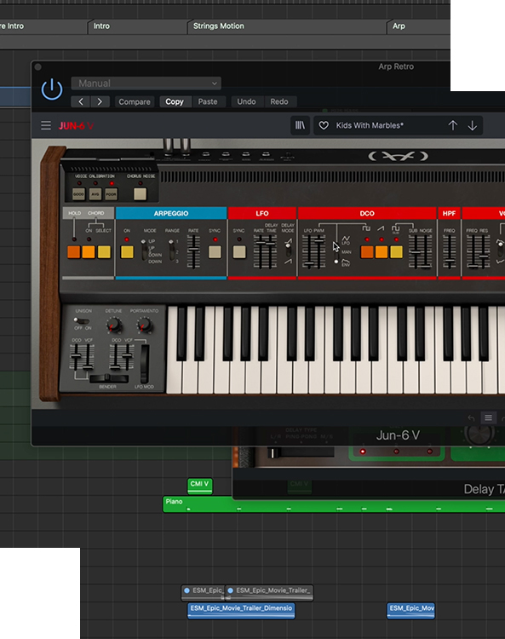Screen dimensions: 505x639
Task: Toggle the Arpeggio SYNC button
Action: point(215,252)
